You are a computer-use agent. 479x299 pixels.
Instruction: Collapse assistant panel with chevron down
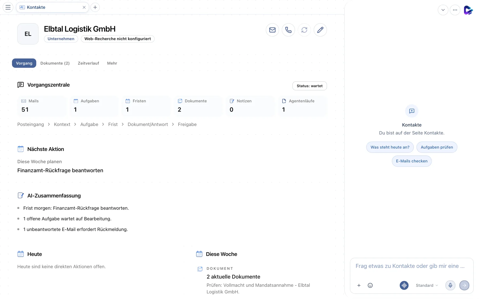coord(443,10)
